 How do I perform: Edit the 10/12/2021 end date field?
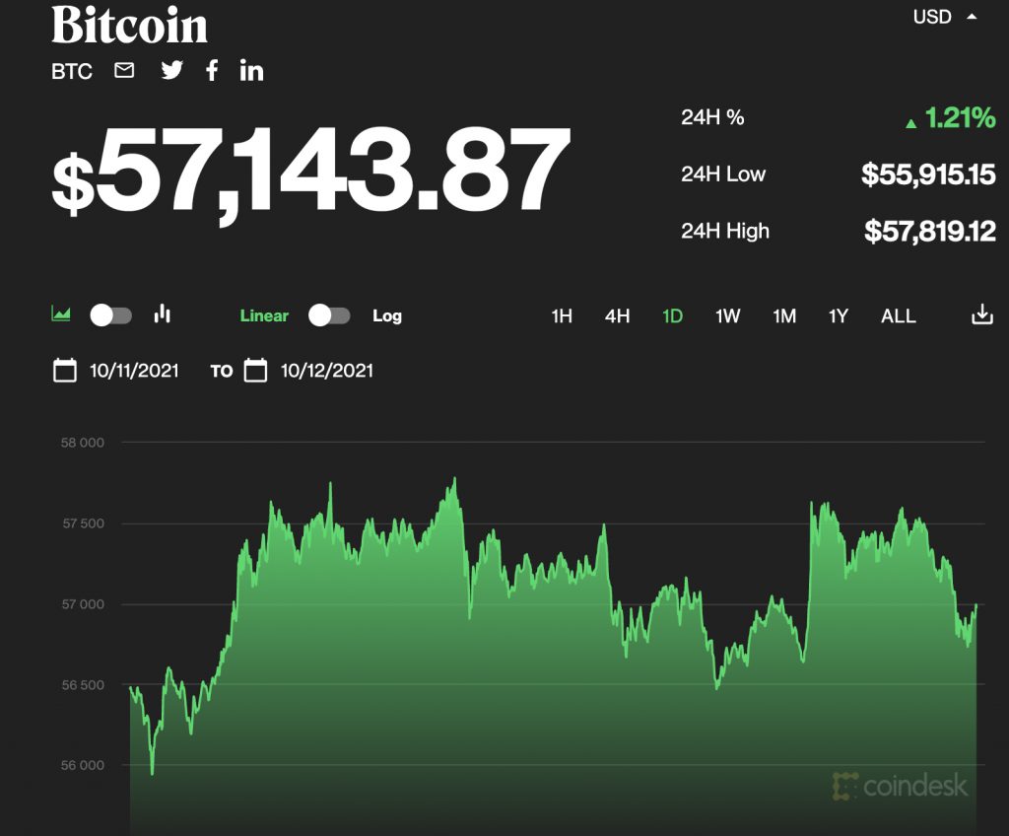(x=327, y=372)
